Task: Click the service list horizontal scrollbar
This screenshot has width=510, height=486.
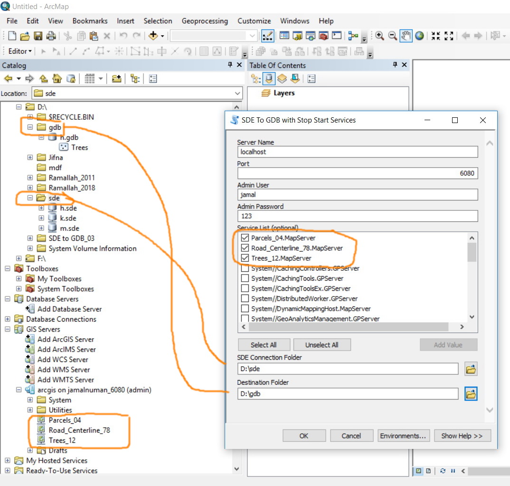Action: pos(349,327)
